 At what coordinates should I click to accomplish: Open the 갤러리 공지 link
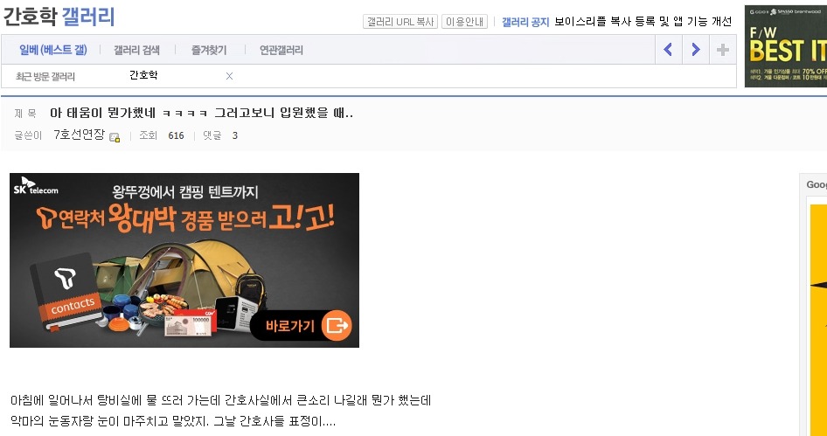click(x=525, y=22)
